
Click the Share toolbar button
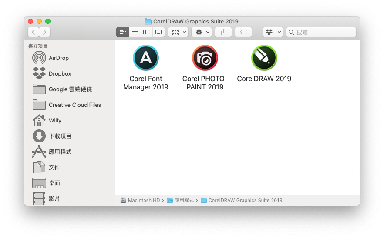point(223,32)
